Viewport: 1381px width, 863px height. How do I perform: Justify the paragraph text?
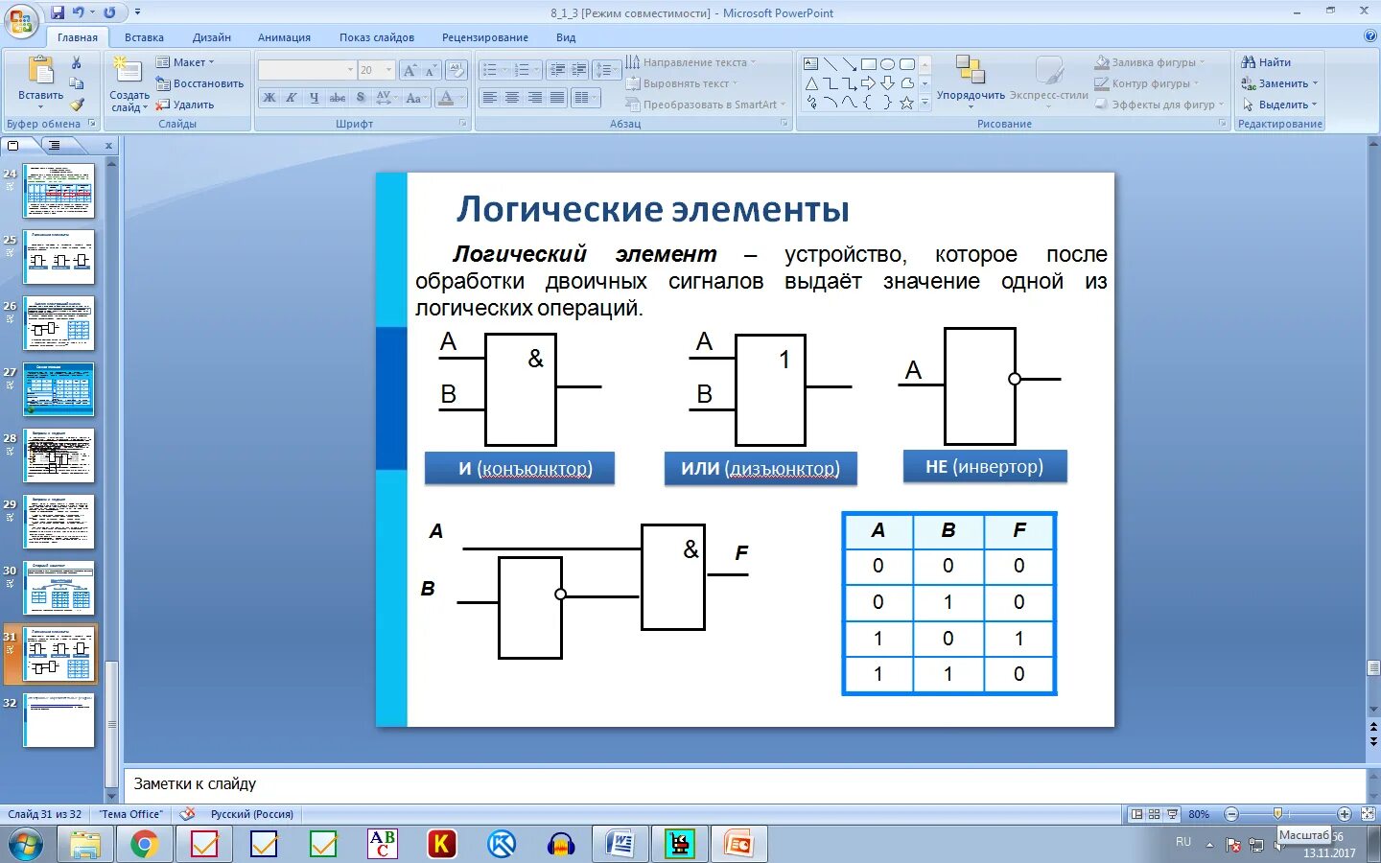(556, 98)
